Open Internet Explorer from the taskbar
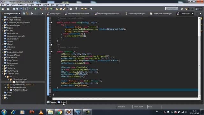Viewport: 204px width, 115px height. pyautogui.click(x=13, y=112)
